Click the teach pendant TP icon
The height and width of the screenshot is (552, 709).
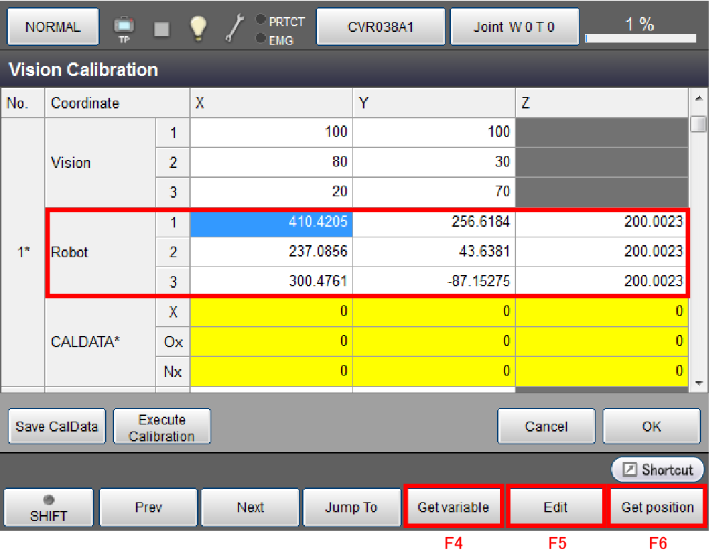pos(124,28)
